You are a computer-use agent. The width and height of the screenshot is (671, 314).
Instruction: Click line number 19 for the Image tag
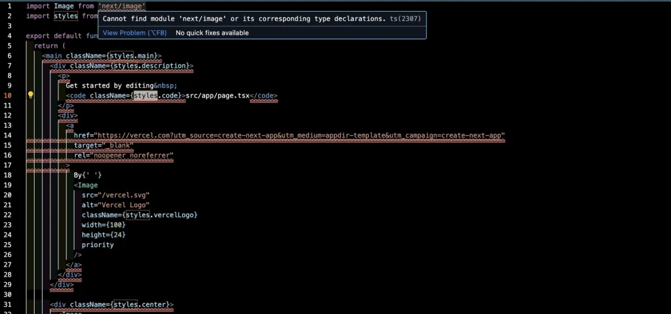point(8,185)
